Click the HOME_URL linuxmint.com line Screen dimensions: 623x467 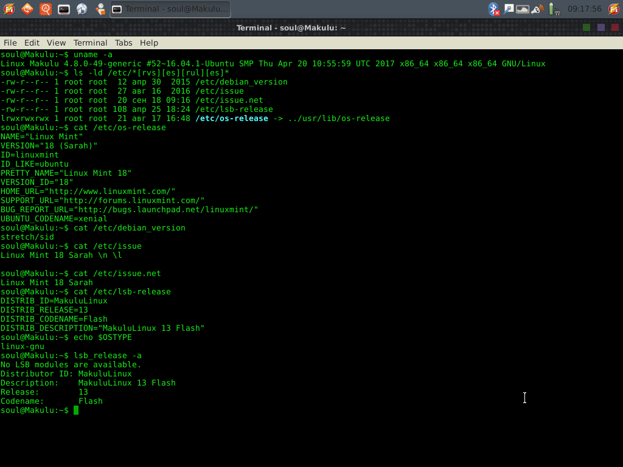[88, 192]
